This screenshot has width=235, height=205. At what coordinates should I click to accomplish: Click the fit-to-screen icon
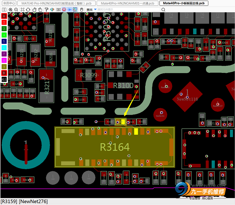(x=23, y=10)
